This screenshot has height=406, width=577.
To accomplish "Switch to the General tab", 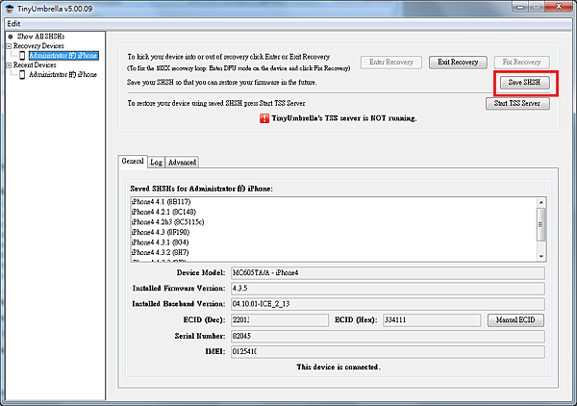I will coord(133,162).
